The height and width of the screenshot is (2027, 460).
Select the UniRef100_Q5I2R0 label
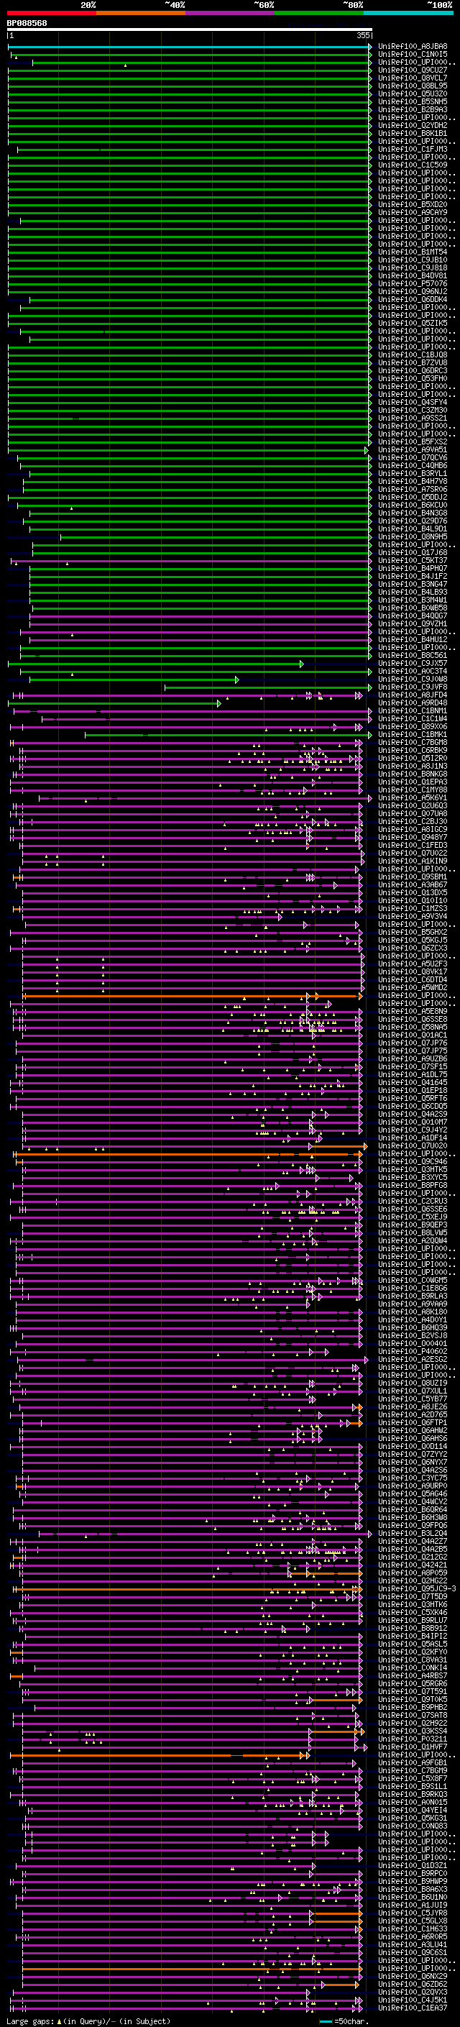pos(413,758)
